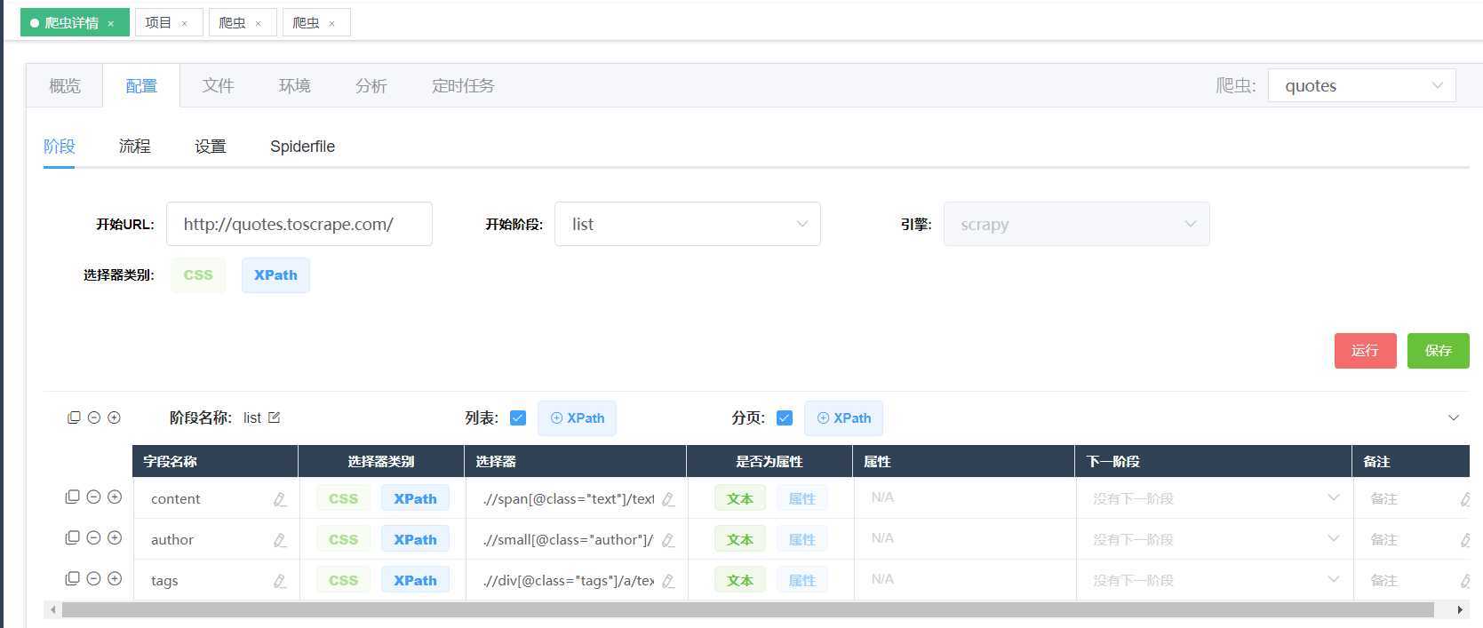Viewport: 1483px width, 628px height.
Task: Open the 引擎 scrapy dropdown
Action: pos(1076,224)
